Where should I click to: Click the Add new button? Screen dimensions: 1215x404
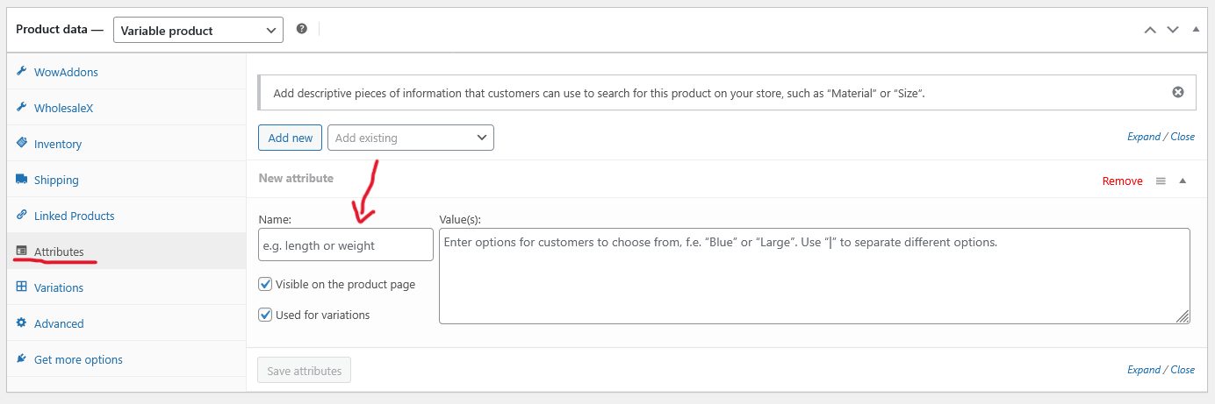pos(290,138)
